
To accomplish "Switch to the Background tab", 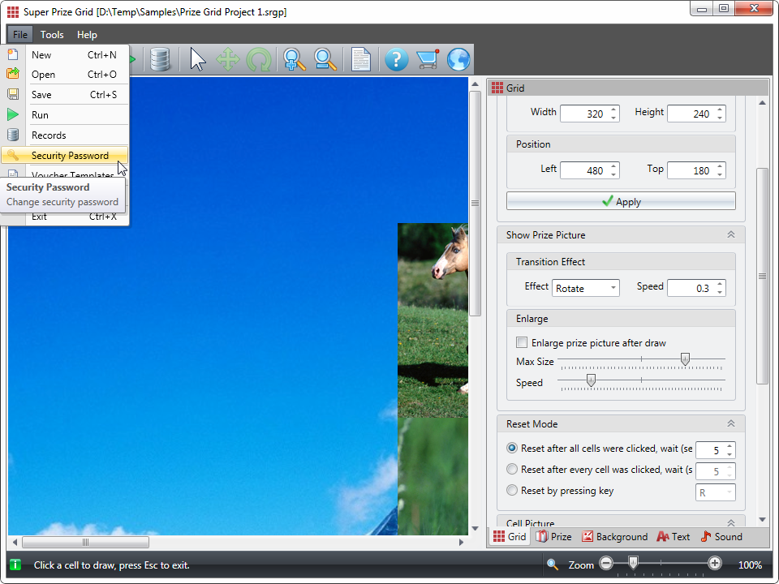I will (x=614, y=537).
